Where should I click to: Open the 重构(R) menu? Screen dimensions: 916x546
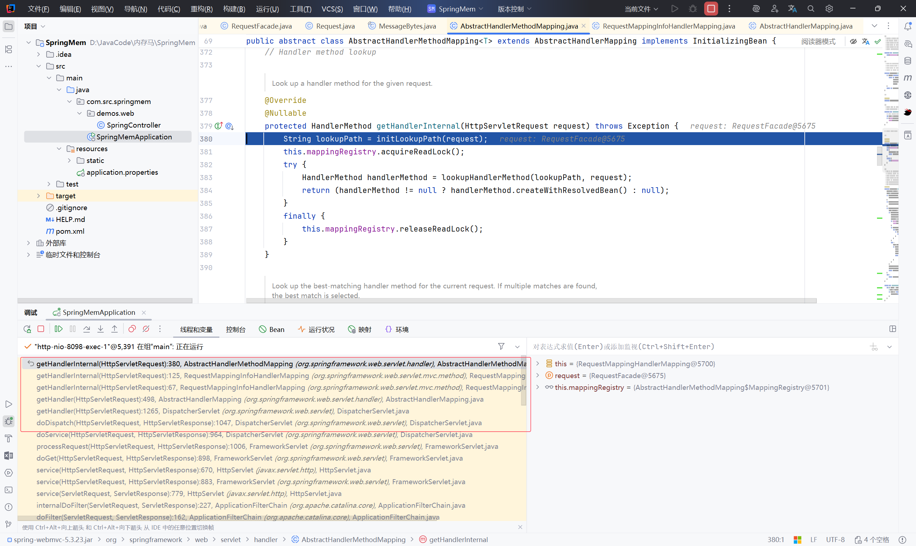click(x=201, y=9)
